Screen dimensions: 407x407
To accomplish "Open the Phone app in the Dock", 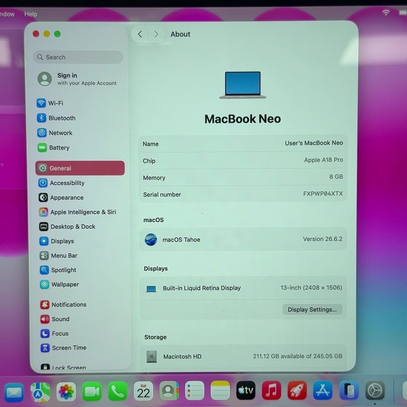I will tap(117, 391).
